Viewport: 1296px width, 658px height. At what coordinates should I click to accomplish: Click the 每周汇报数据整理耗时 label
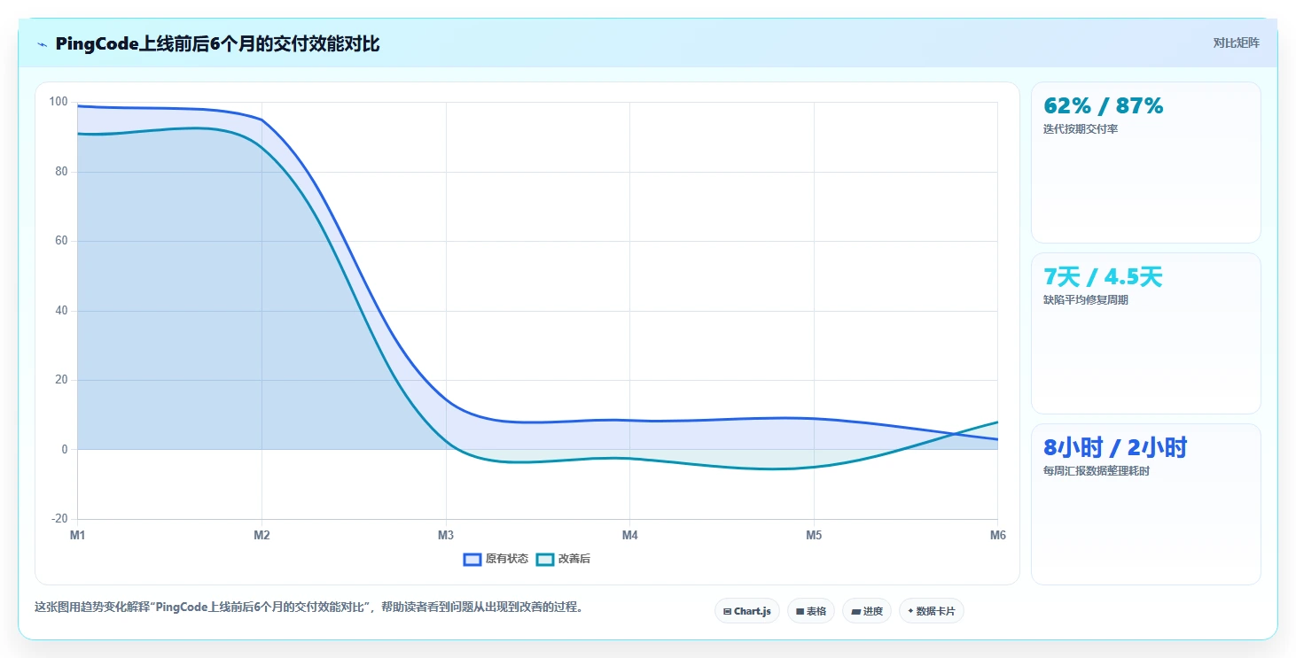coord(1097,471)
